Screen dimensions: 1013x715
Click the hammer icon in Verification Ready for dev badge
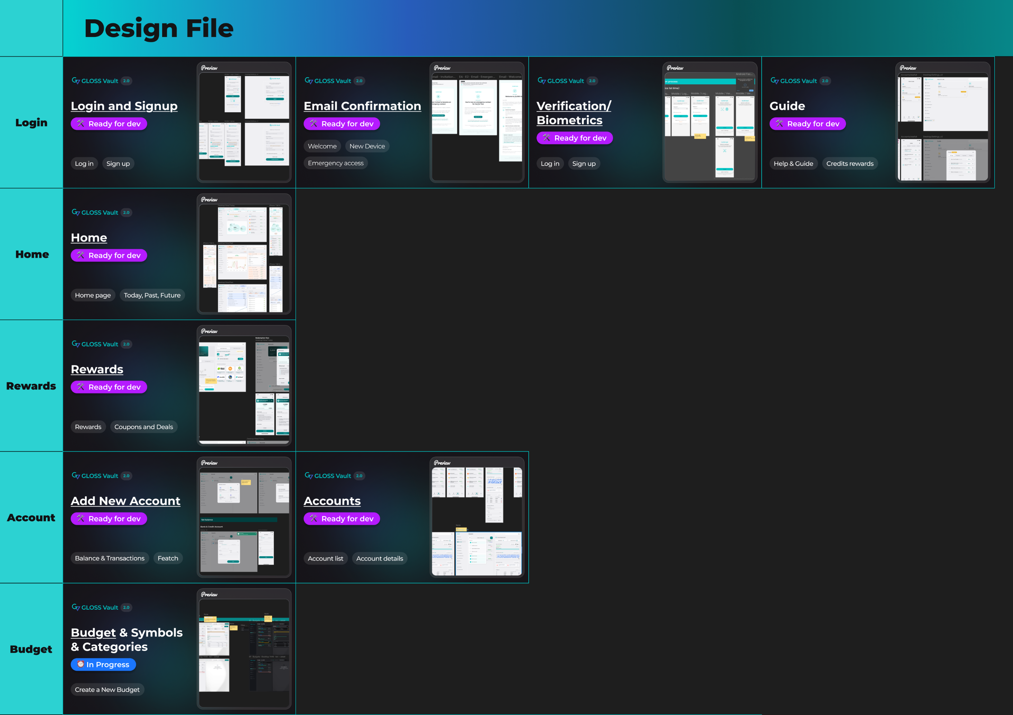point(546,137)
